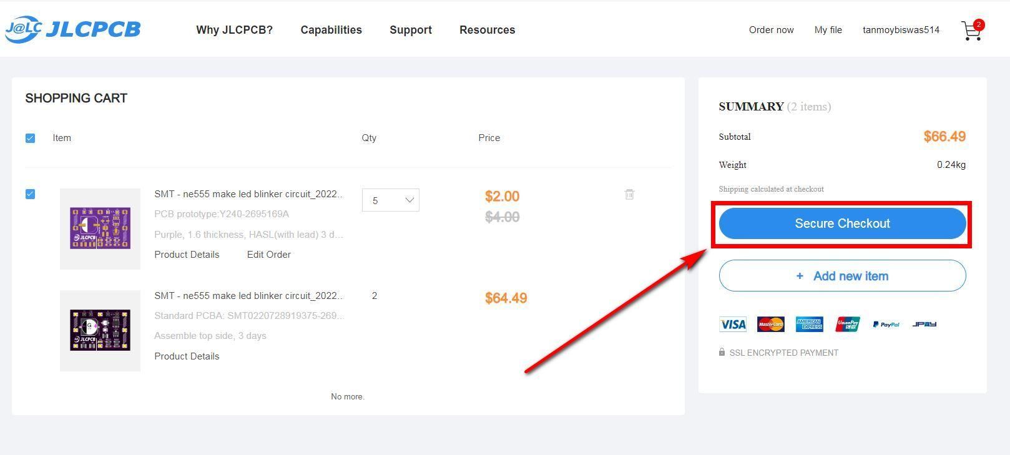
Task: Click the JPAY payment icon
Action: (x=924, y=324)
